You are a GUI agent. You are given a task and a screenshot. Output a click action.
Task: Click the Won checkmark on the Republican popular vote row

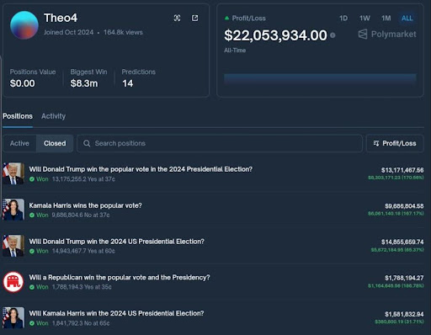32,287
